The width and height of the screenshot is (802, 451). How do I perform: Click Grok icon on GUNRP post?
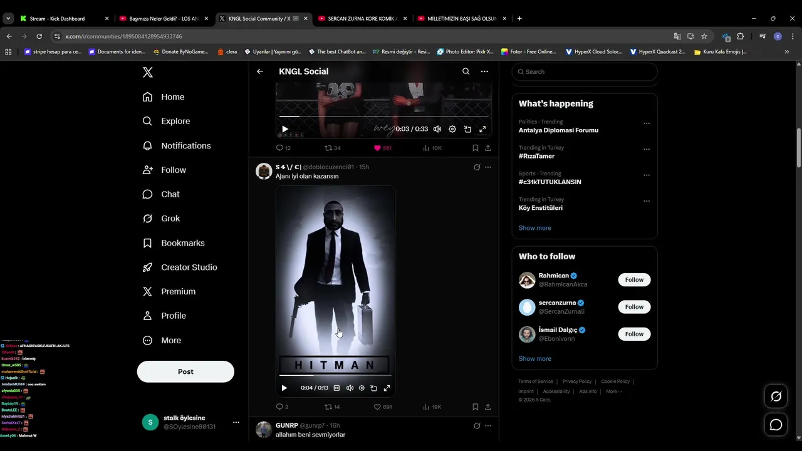(x=477, y=426)
